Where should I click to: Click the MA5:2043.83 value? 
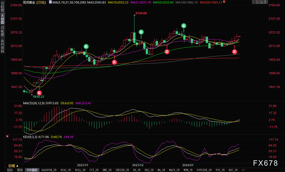click(96, 2)
